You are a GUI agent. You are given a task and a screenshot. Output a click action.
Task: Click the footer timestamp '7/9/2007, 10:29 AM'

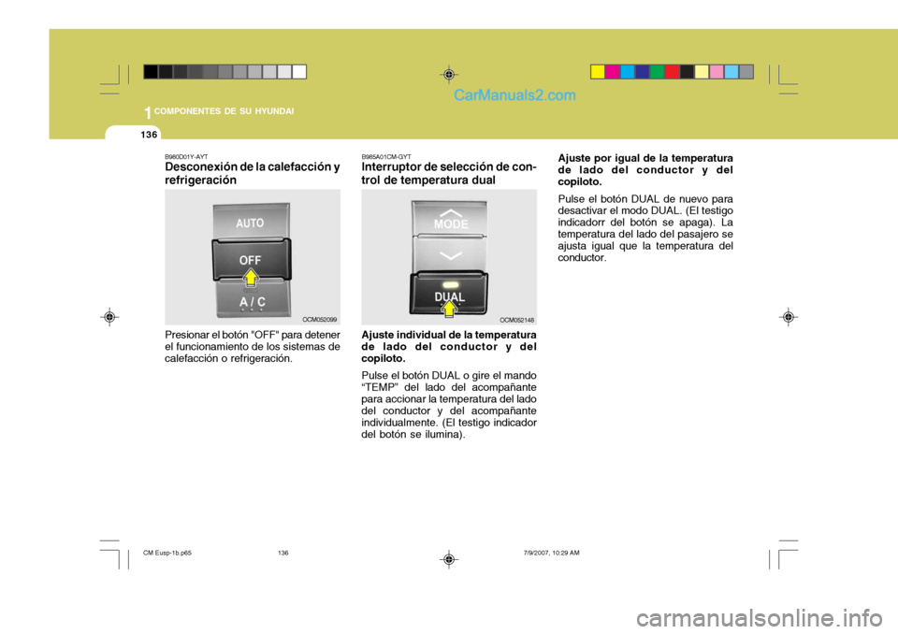point(552,554)
